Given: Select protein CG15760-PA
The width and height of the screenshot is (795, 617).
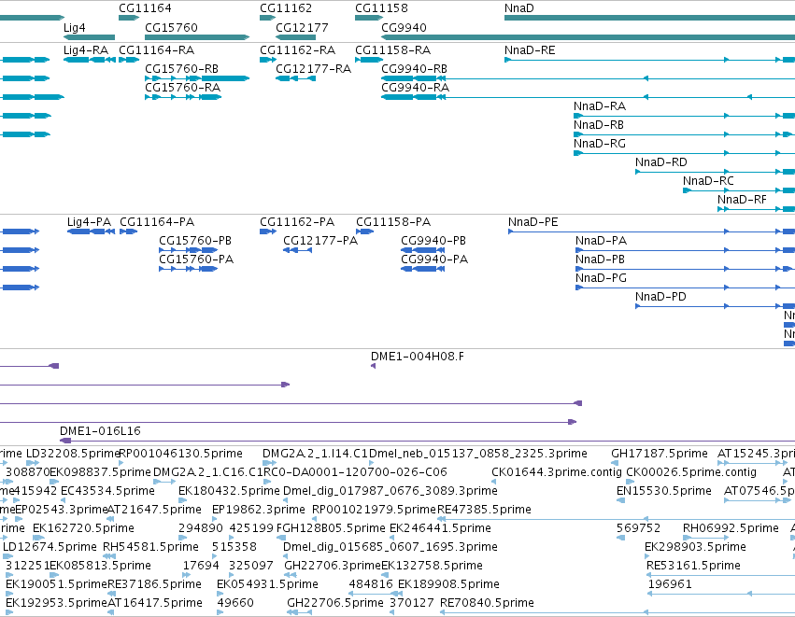Looking at the screenshot, I should [188, 269].
